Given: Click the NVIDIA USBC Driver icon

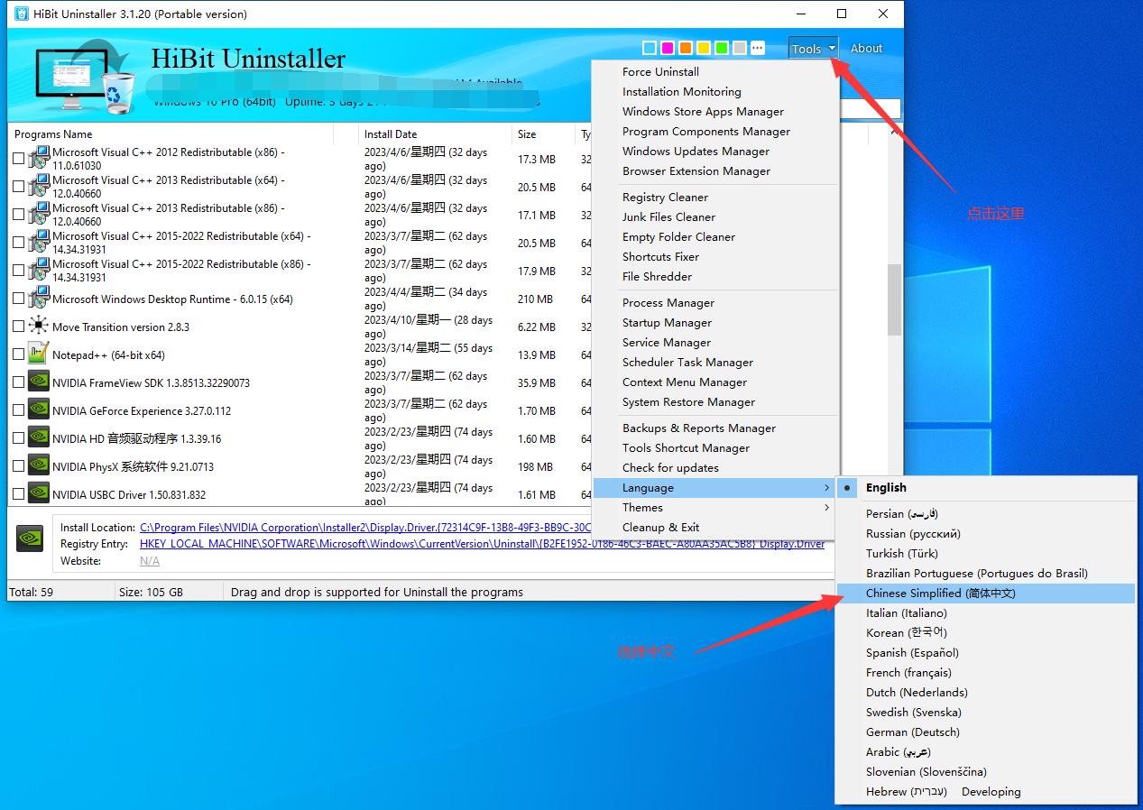Looking at the screenshot, I should 38,494.
